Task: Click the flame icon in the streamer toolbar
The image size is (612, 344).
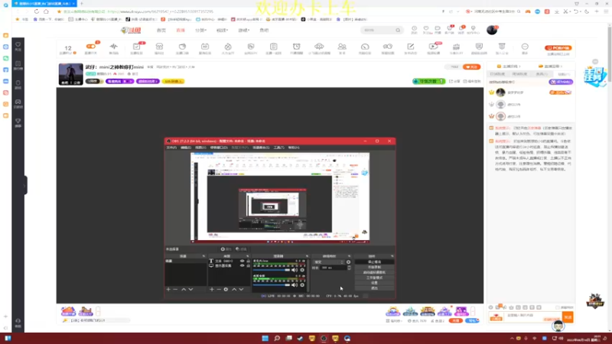Action: (x=228, y=47)
